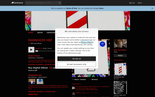Click the header banner image
This screenshot has width=155, height=97.
78,21
